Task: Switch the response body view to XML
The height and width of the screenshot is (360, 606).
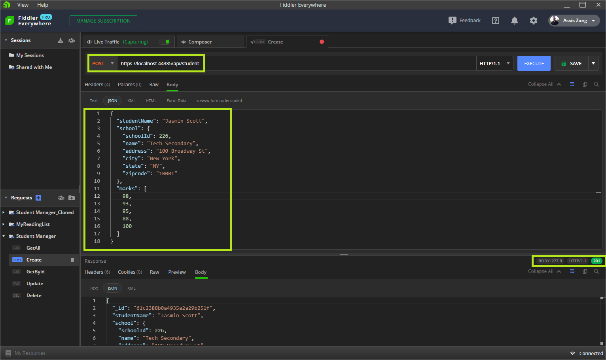Action: point(131,288)
